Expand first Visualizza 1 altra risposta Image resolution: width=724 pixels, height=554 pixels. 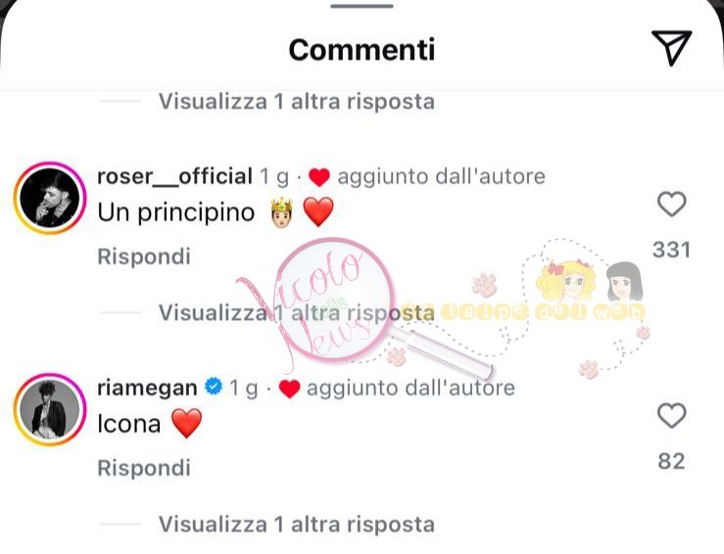[297, 102]
